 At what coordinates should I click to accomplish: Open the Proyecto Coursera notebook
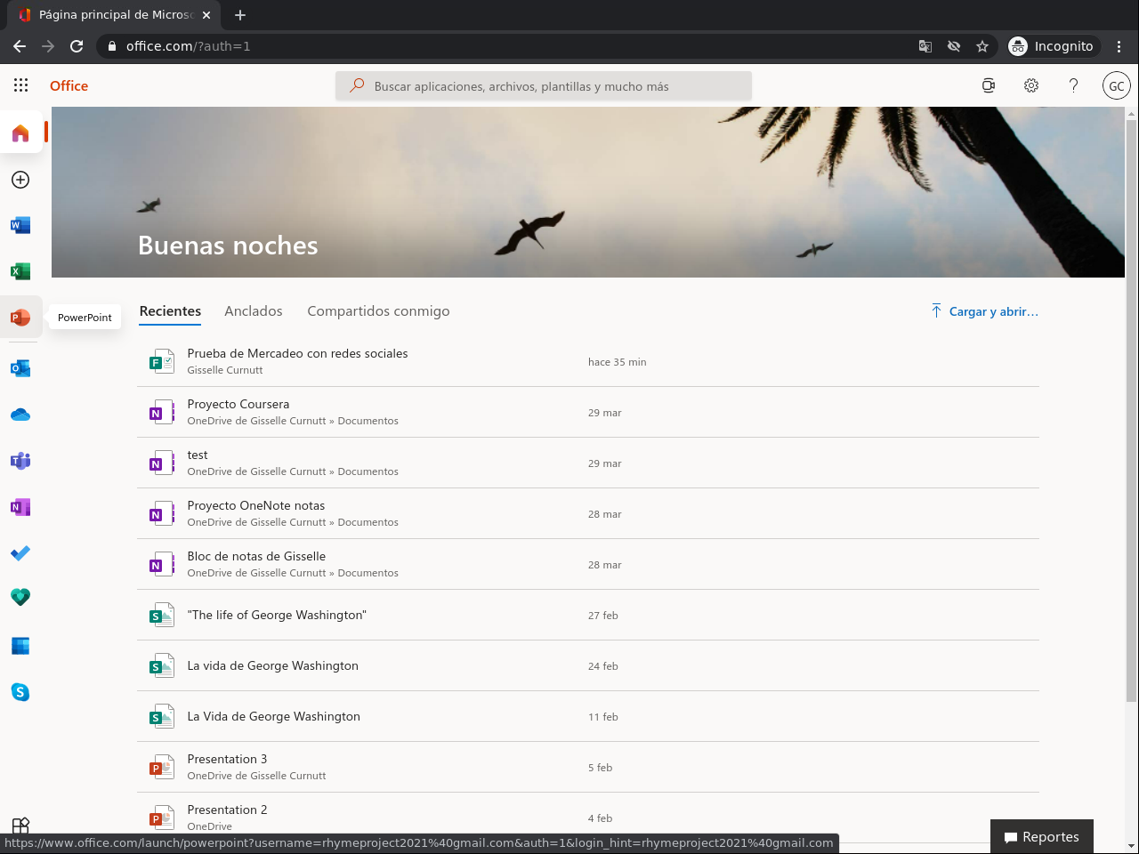238,405
